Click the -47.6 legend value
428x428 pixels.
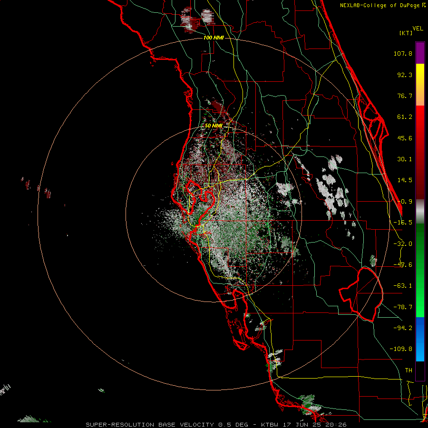(x=403, y=265)
